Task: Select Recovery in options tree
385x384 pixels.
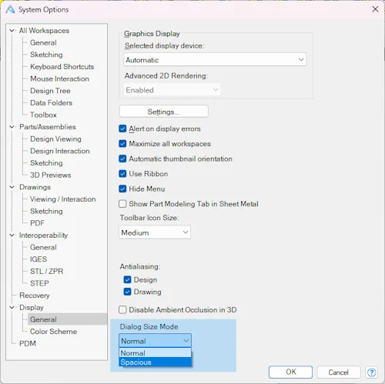Action: pyautogui.click(x=35, y=296)
